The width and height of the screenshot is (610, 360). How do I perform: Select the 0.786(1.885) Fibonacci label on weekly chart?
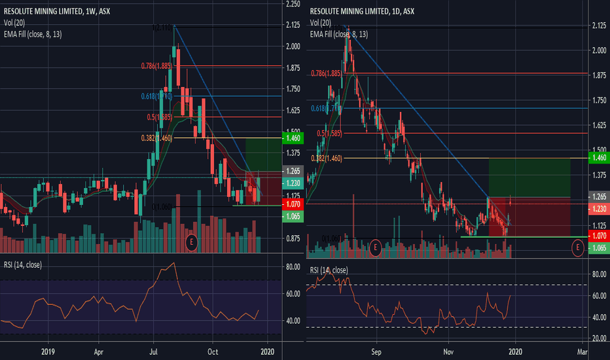pyautogui.click(x=156, y=66)
